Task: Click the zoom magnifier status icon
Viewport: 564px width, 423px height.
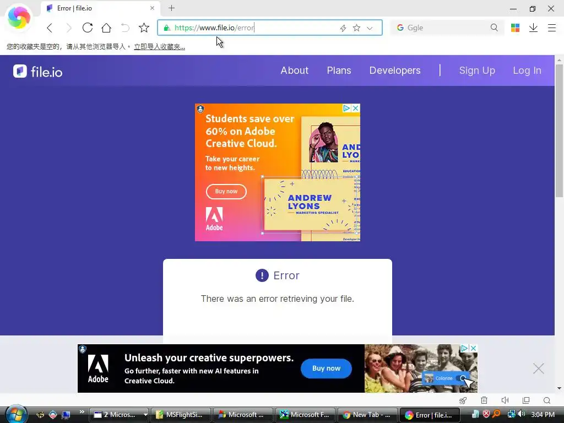Action: [x=547, y=400]
